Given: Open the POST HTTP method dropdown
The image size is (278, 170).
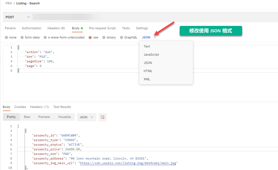Looking at the screenshot, I should 17,17.
